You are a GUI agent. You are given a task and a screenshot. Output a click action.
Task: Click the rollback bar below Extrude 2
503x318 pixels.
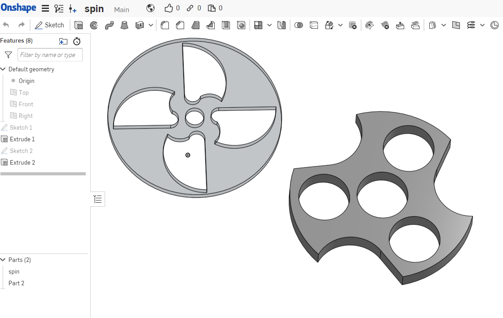43,174
